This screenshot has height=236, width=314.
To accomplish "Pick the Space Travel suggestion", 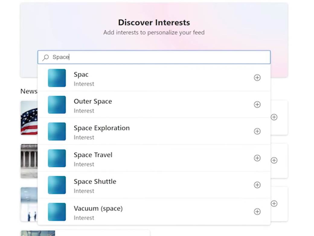I will point(93,155).
